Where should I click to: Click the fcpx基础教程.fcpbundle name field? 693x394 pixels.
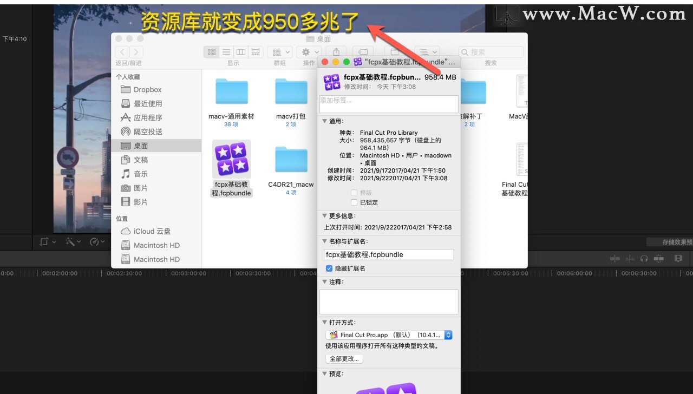tap(389, 254)
